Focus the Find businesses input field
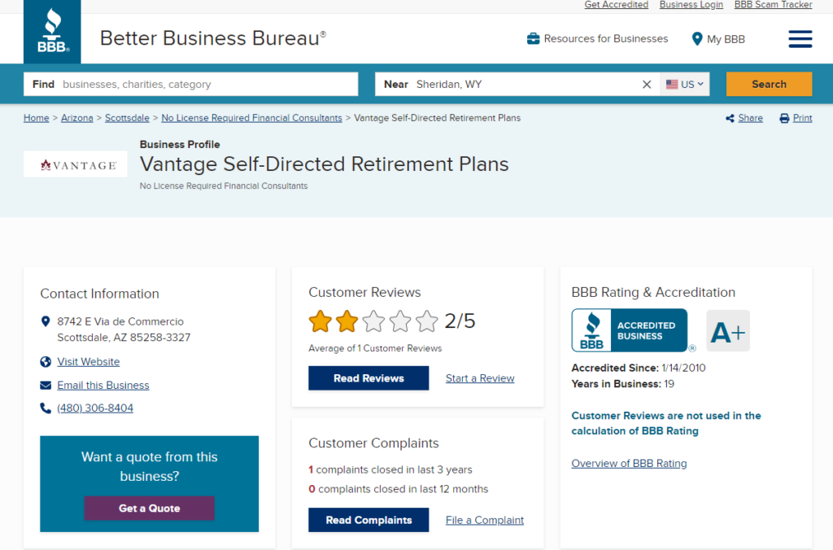833x550 pixels. click(x=190, y=84)
